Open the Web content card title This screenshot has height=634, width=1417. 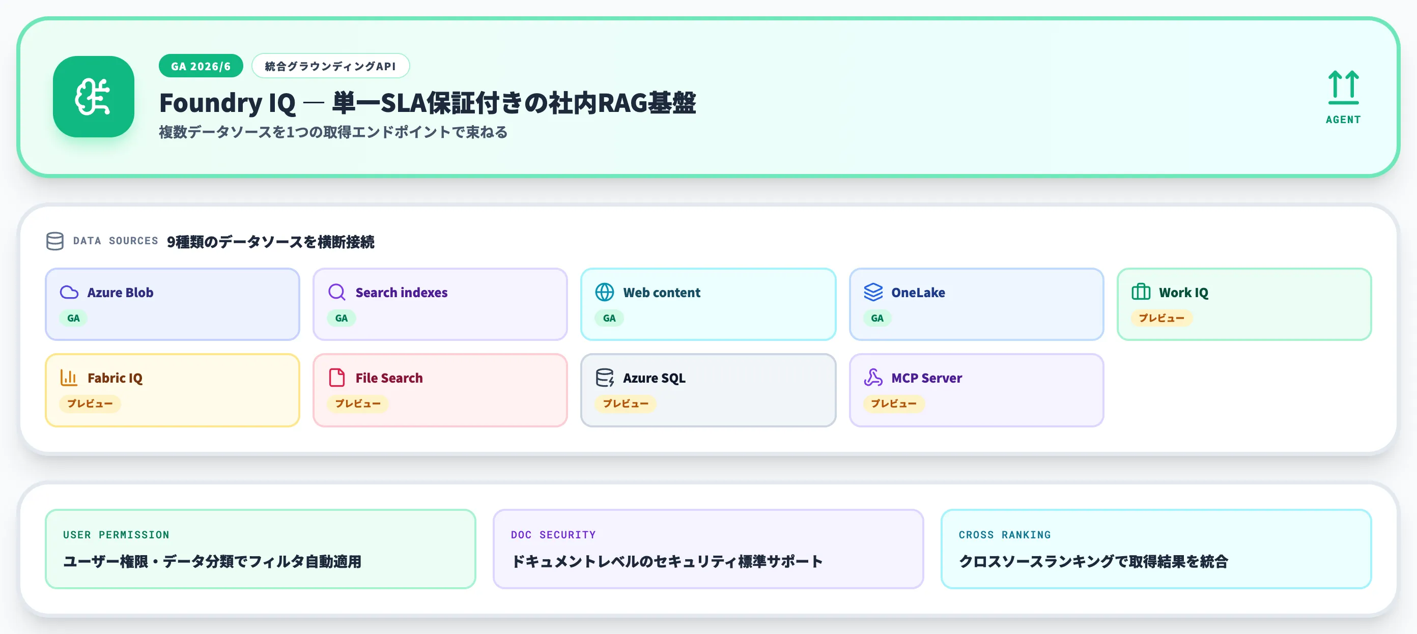tap(662, 293)
